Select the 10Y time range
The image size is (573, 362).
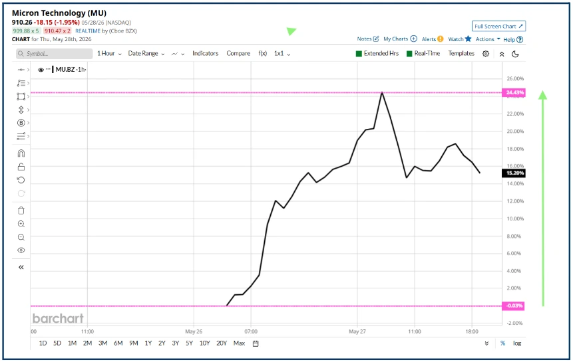click(205, 343)
